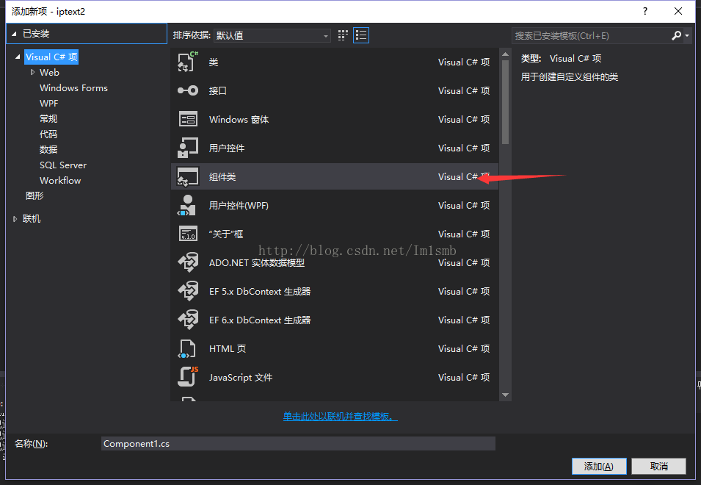Select the 类 row text

pyautogui.click(x=214, y=62)
